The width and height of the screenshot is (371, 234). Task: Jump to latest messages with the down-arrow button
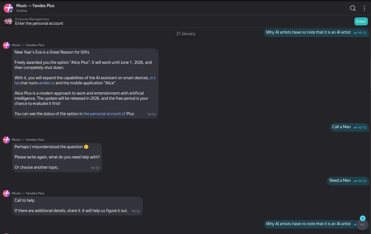click(362, 225)
